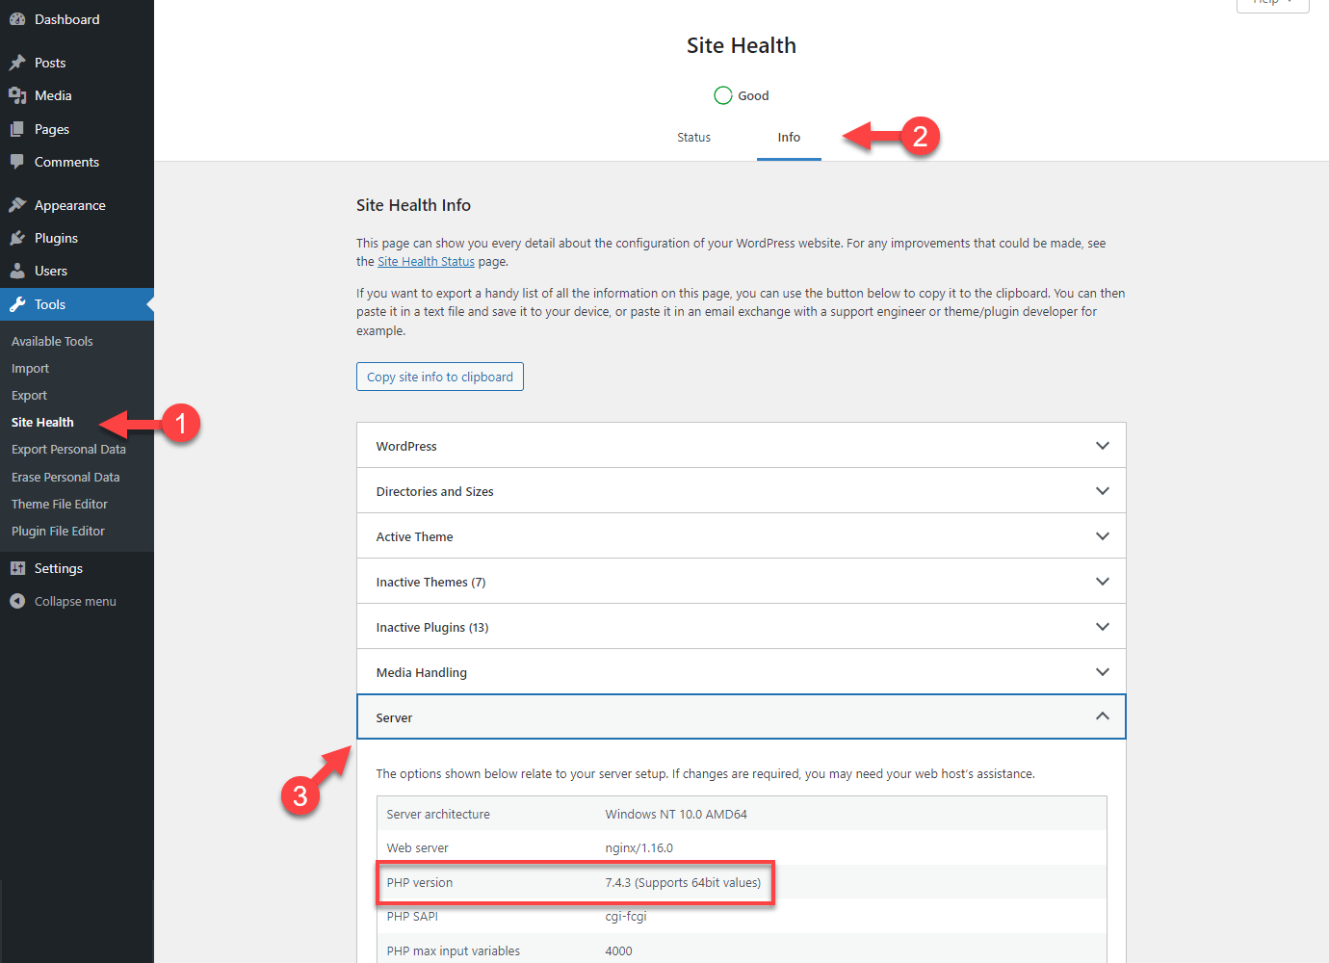Collapse the Server section chevron

point(1103,716)
